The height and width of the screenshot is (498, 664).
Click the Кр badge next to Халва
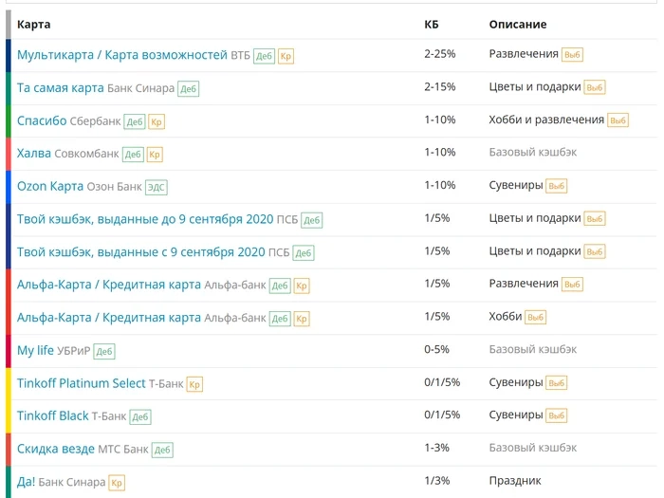click(x=156, y=155)
